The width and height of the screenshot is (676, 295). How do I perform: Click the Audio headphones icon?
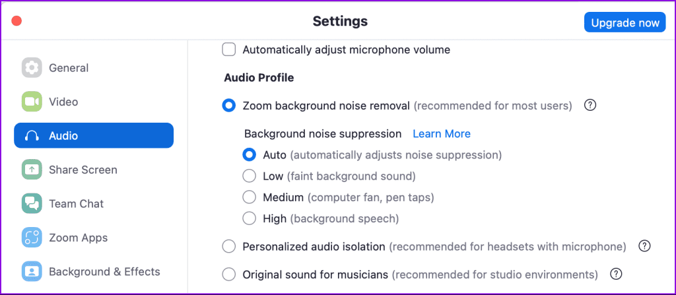coord(32,136)
